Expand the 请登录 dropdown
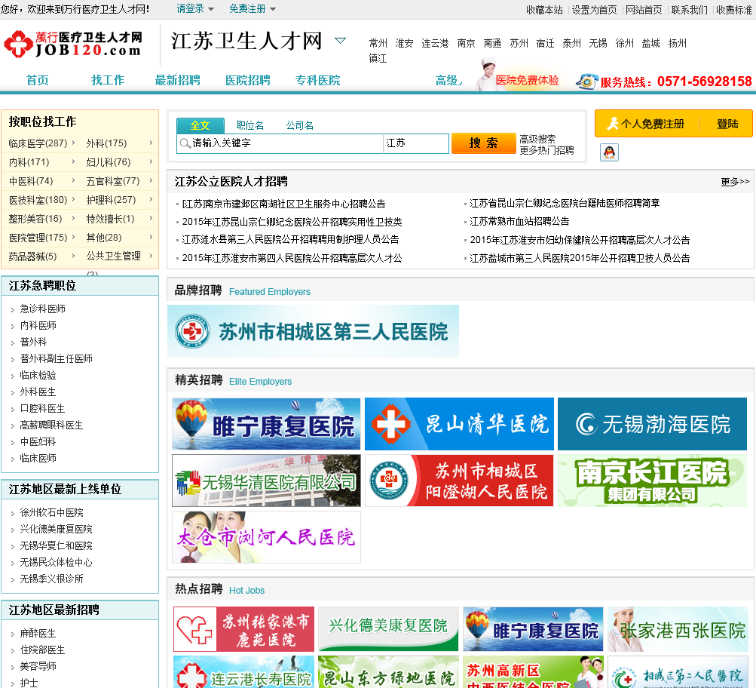The width and height of the screenshot is (756, 688). [211, 9]
